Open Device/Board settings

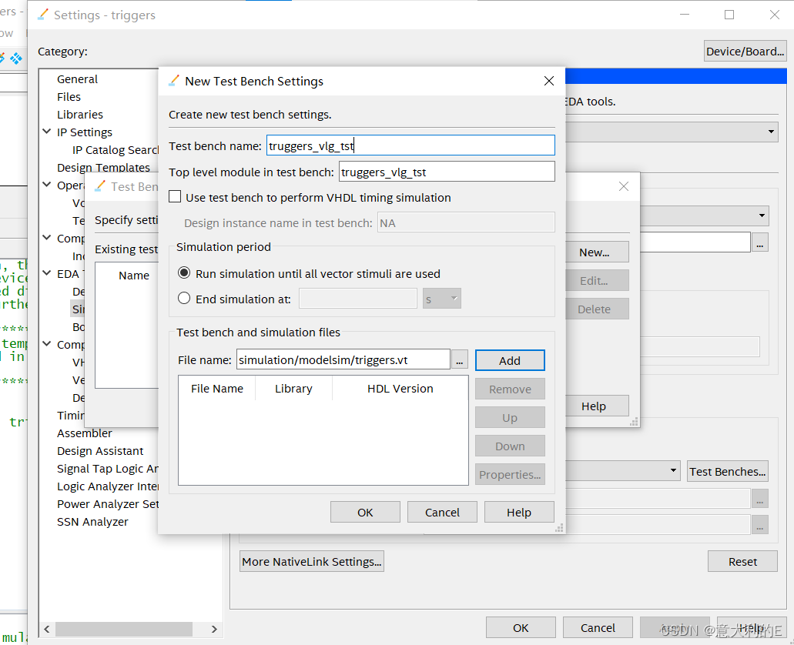745,51
